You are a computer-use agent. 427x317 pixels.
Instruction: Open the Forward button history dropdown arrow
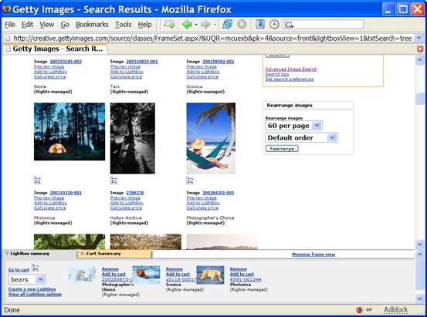(x=215, y=25)
